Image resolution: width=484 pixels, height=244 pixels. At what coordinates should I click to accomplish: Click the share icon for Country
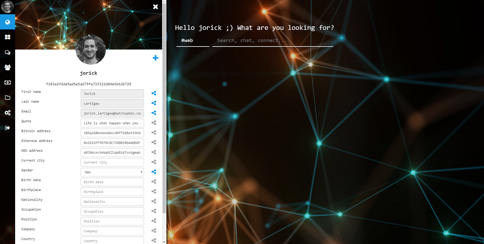[154, 240]
